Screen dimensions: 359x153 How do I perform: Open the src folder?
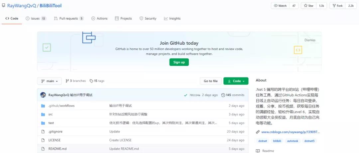coord(51,115)
